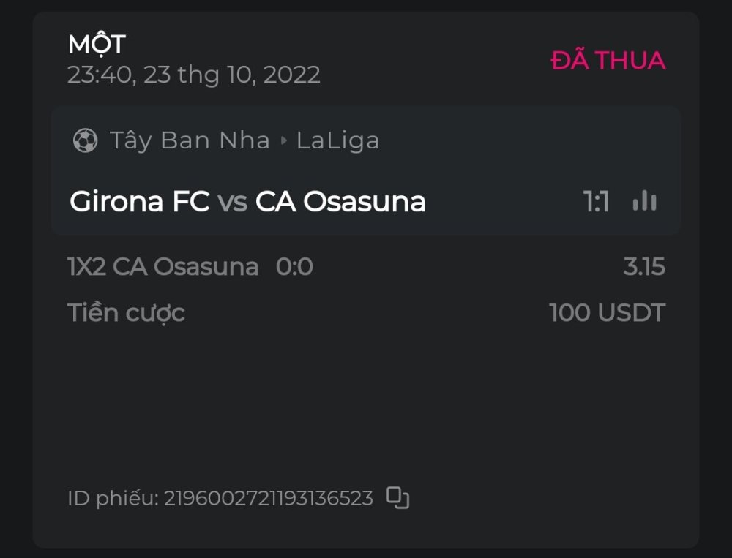Image resolution: width=732 pixels, height=558 pixels.
Task: Click the "vs" text between teams
Action: 232,202
